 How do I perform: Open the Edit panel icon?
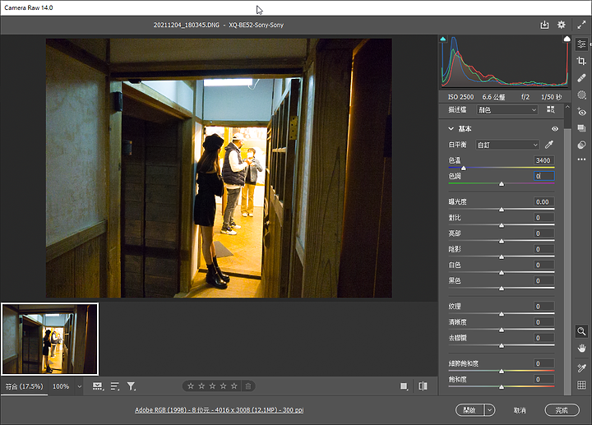click(x=581, y=44)
